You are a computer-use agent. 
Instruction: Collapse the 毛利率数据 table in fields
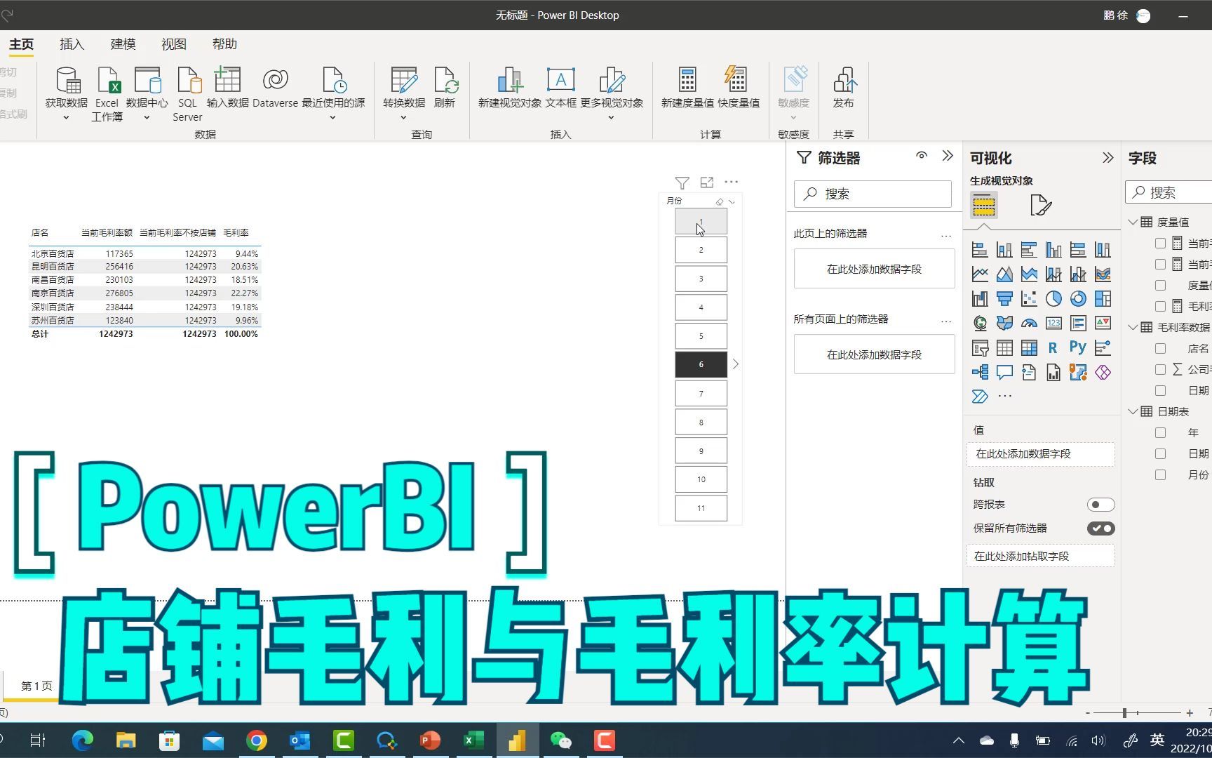1133,327
